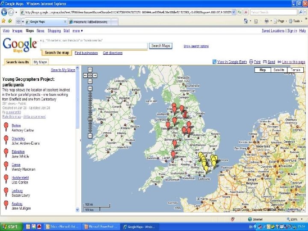Screen dimensions: 308x231
Task: Expand the Quick Tabs dropdown arrow
Action: 23,22
